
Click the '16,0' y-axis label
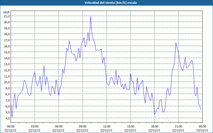(x=7, y=46)
